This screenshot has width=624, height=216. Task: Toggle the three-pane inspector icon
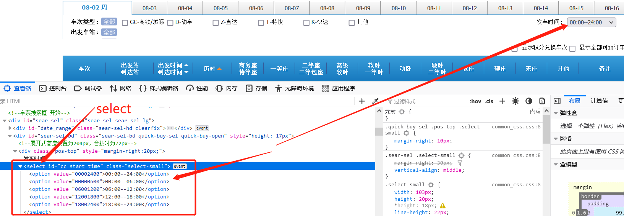(557, 101)
